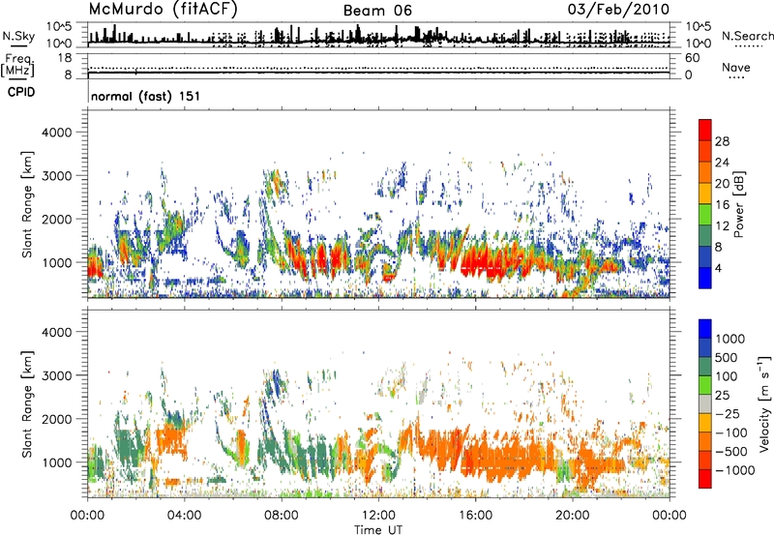
Task: Click the power colorbar '16' label
Action: pos(722,205)
